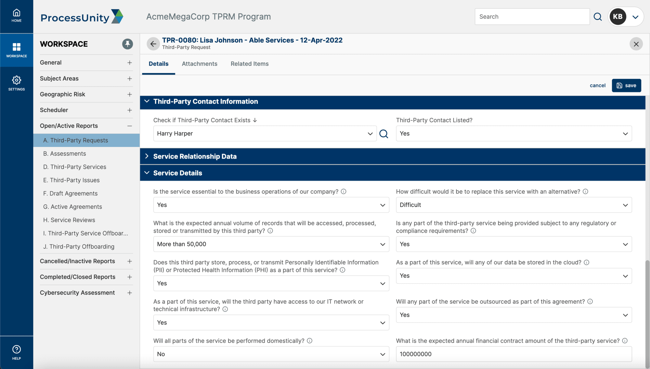Image resolution: width=650 pixels, height=369 pixels.
Task: Open the Help icon
Action: tap(16, 353)
